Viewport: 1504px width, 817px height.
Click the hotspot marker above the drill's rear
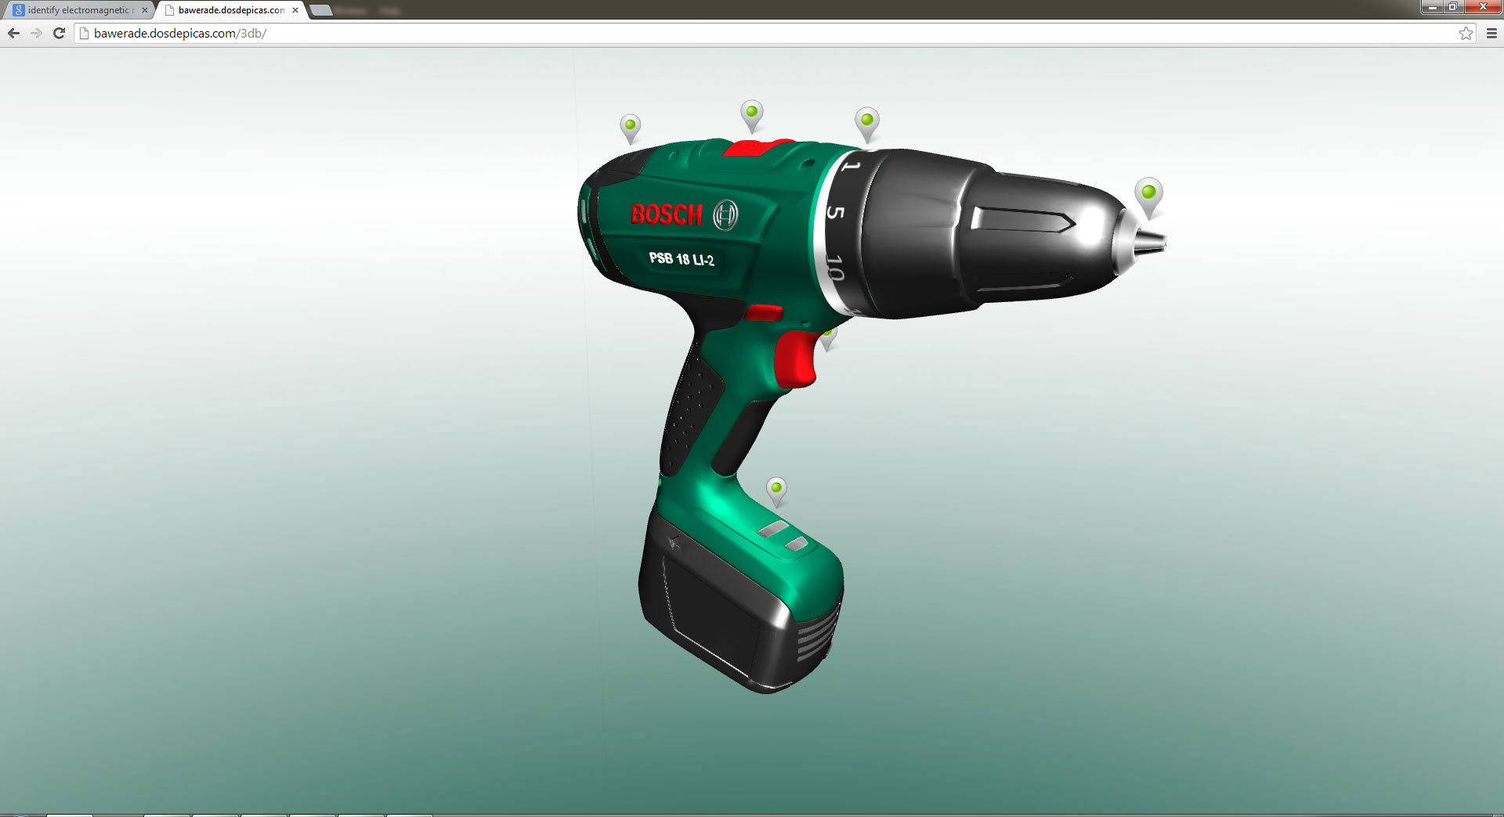pyautogui.click(x=630, y=127)
